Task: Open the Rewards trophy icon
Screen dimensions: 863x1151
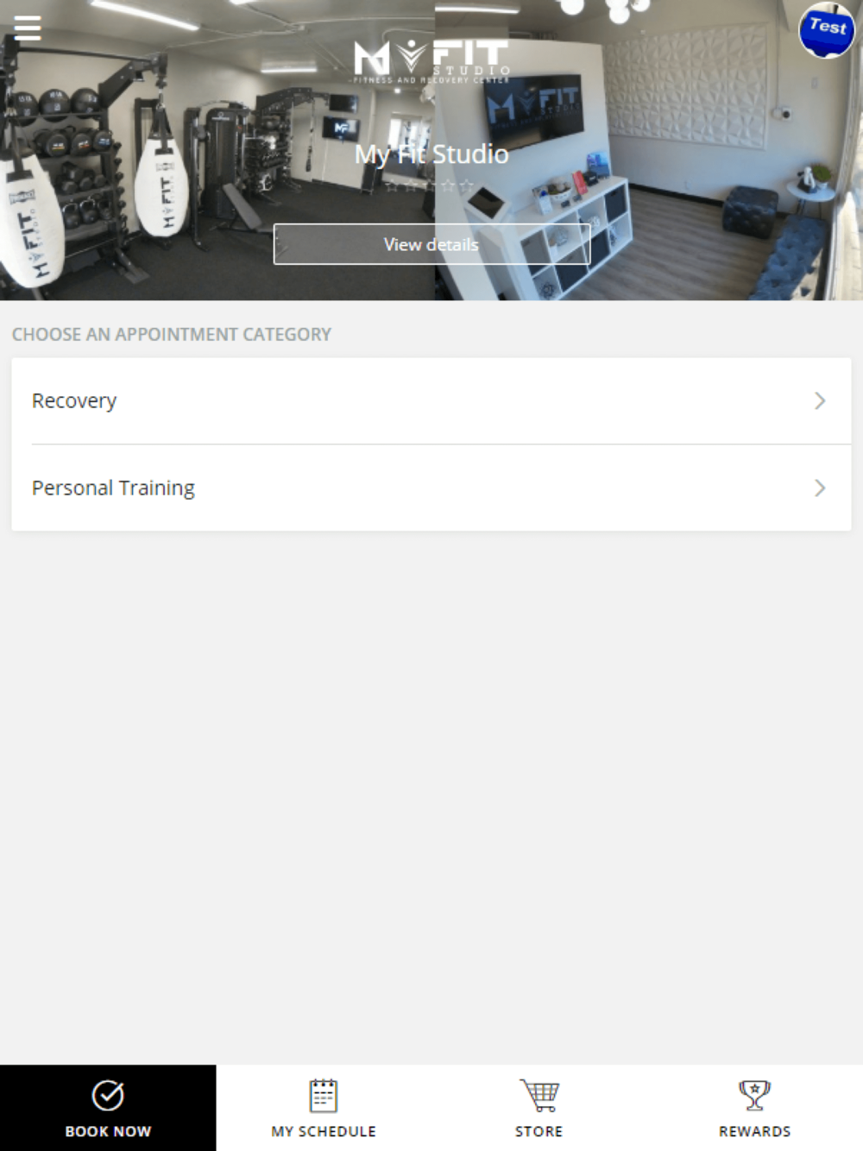Action: tap(755, 1096)
